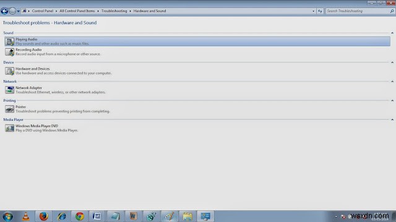The height and width of the screenshot is (222, 396).
Task: Click the Recording Audio link
Action: pos(28,50)
